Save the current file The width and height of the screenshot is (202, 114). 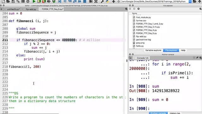(13, 1)
